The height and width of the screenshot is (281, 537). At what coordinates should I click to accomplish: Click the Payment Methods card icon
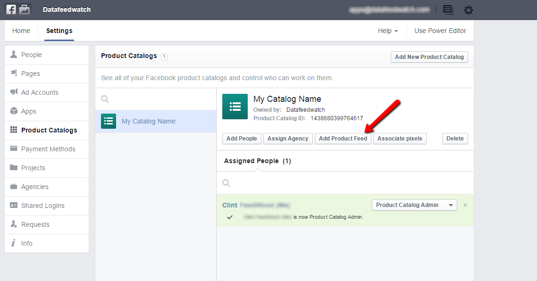pyautogui.click(x=14, y=149)
